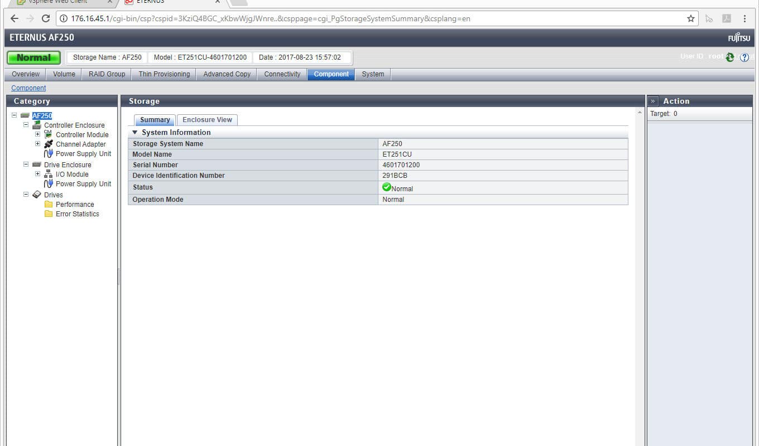This screenshot has height=446, width=759.
Task: Click the FUJITSU logo
Action: coord(739,38)
